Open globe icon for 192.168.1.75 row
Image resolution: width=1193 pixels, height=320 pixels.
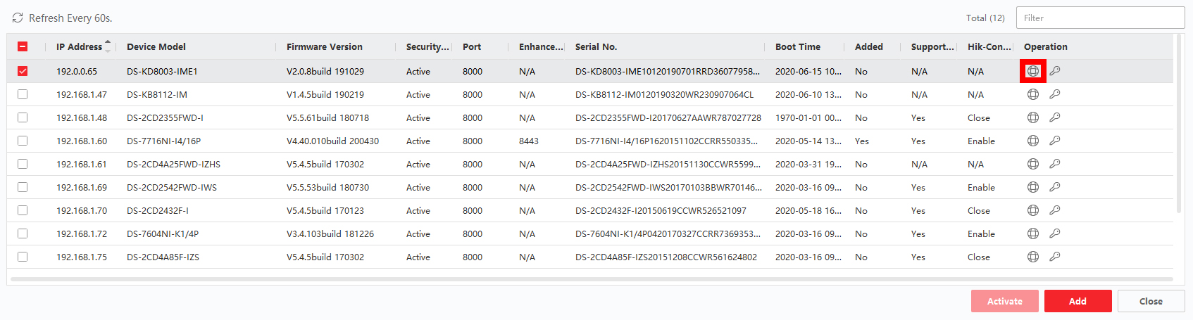pyautogui.click(x=1032, y=257)
